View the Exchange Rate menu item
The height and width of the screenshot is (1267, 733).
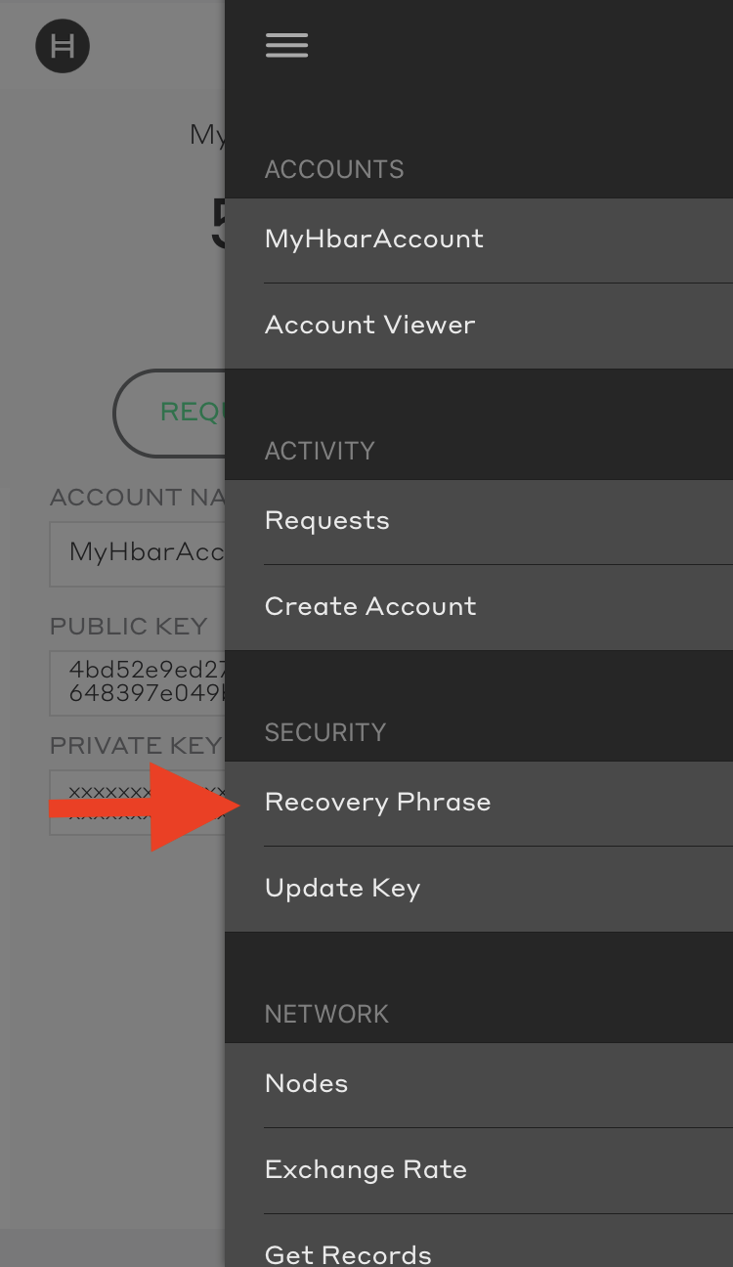(366, 1170)
